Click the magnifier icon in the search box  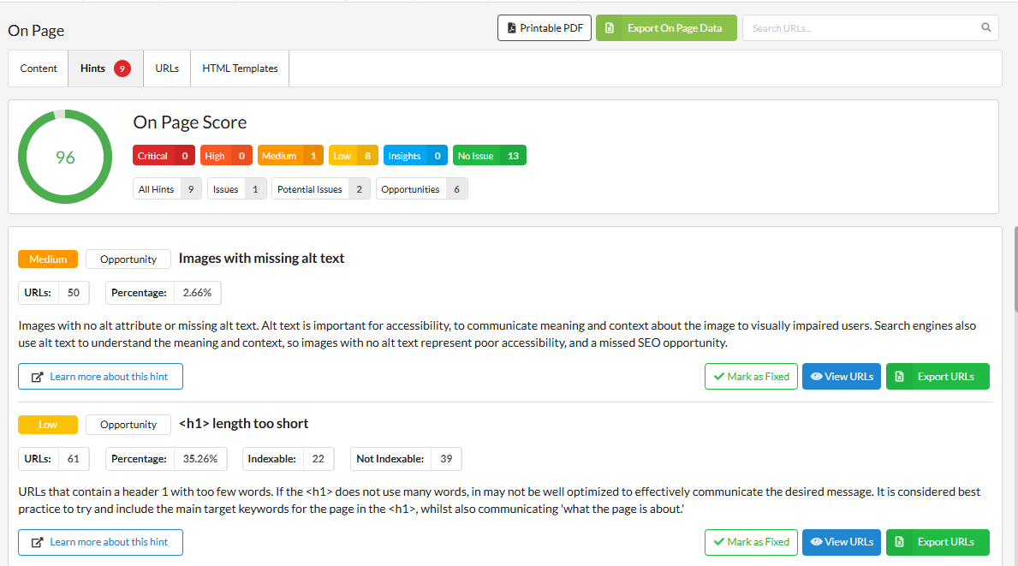point(985,27)
